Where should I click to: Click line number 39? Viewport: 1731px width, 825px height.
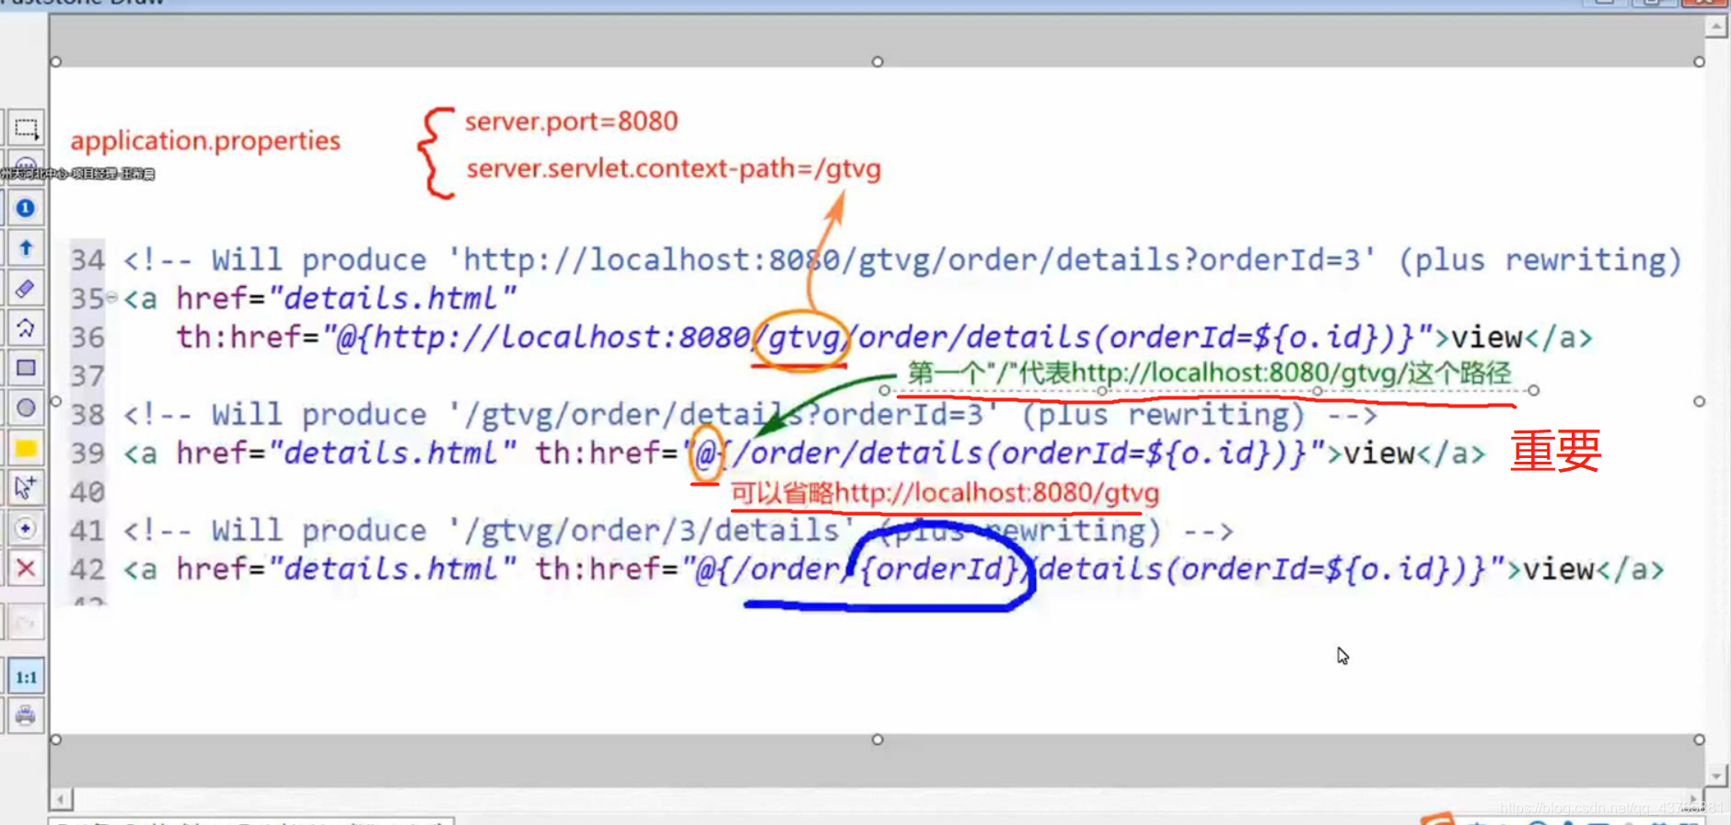[x=88, y=453]
